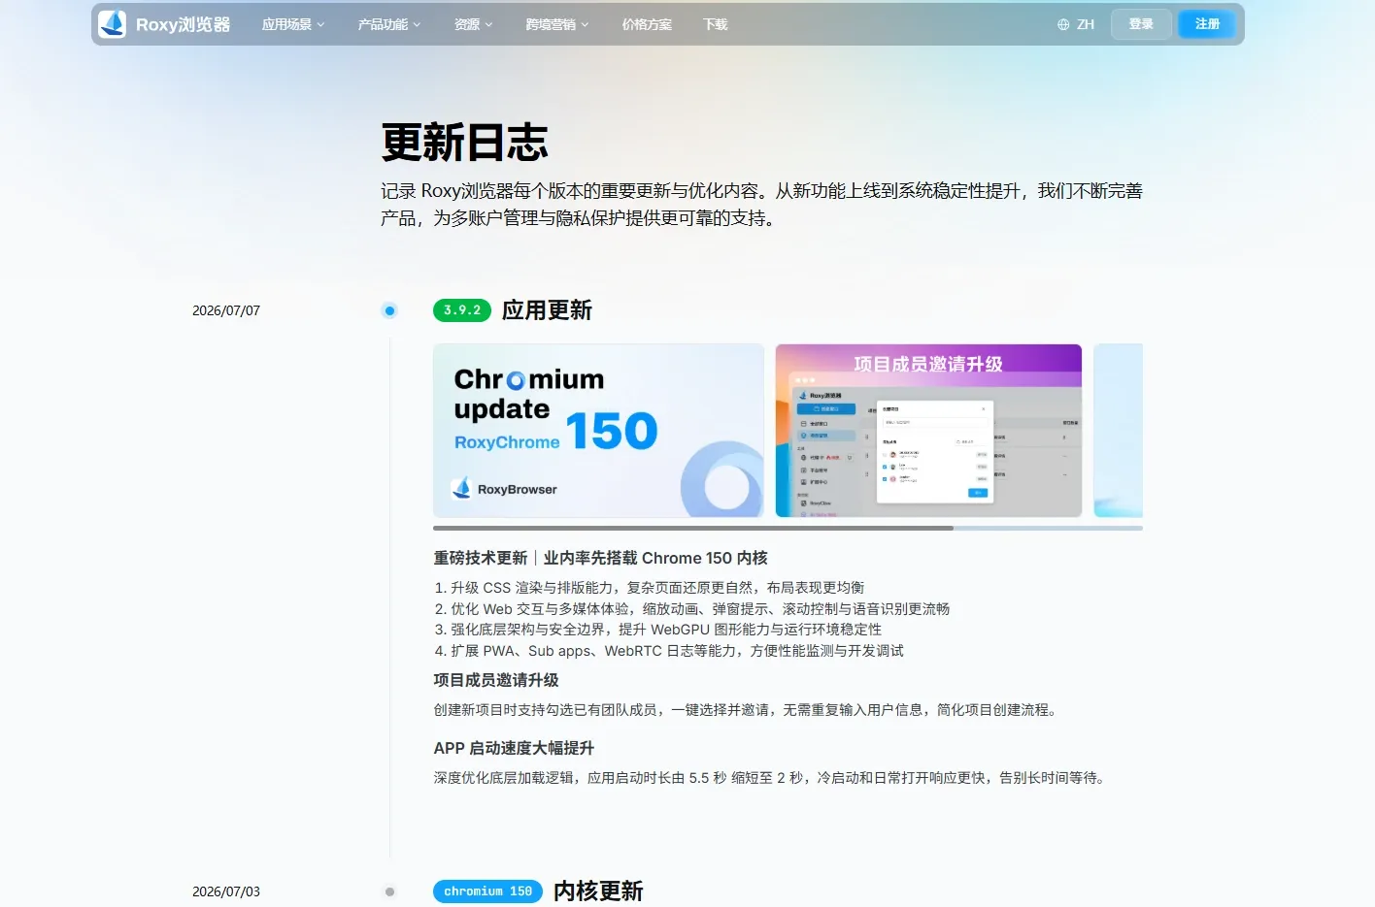Screen dimensions: 1375x907
Task: Open the partially visible third carousel image
Action: [x=1119, y=431]
